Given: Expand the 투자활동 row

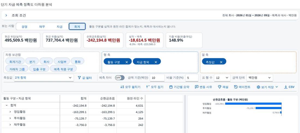Looking at the screenshot, I should point(10,118).
